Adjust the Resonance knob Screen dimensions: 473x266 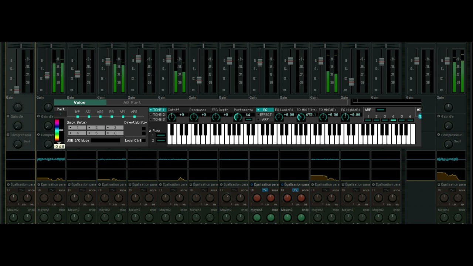coord(194,117)
